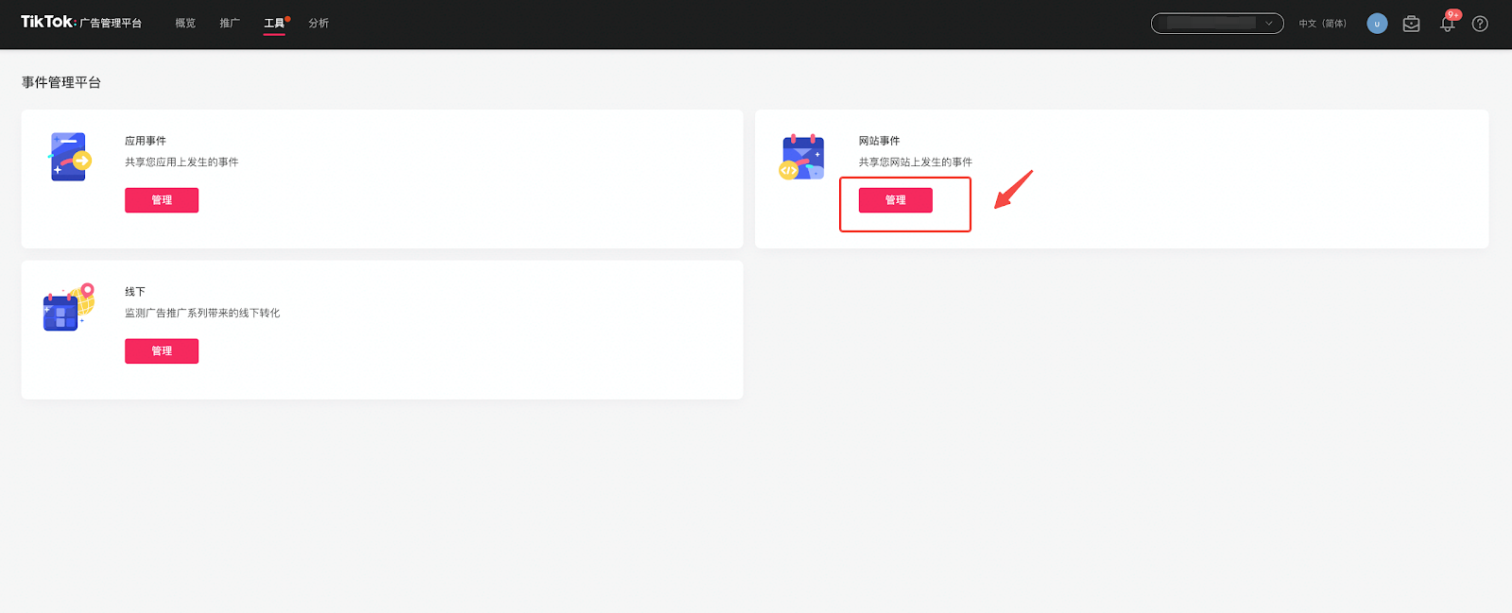Select the 工具 tools menu
Screen dimensions: 1512x613
pos(274,24)
